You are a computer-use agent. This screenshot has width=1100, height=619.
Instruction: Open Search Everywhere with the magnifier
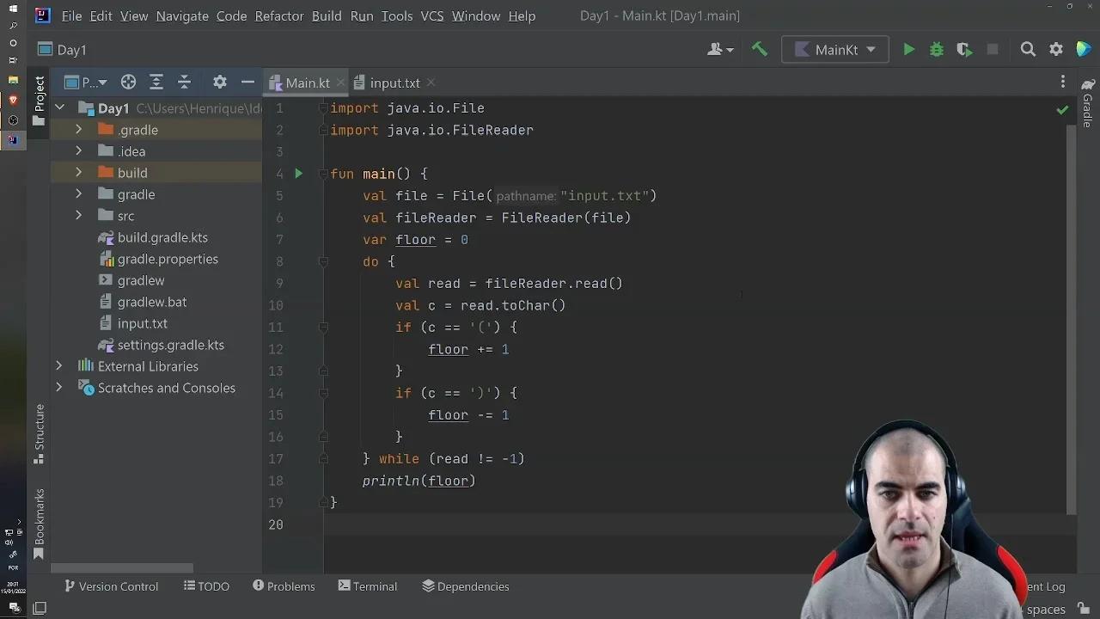[1028, 49]
